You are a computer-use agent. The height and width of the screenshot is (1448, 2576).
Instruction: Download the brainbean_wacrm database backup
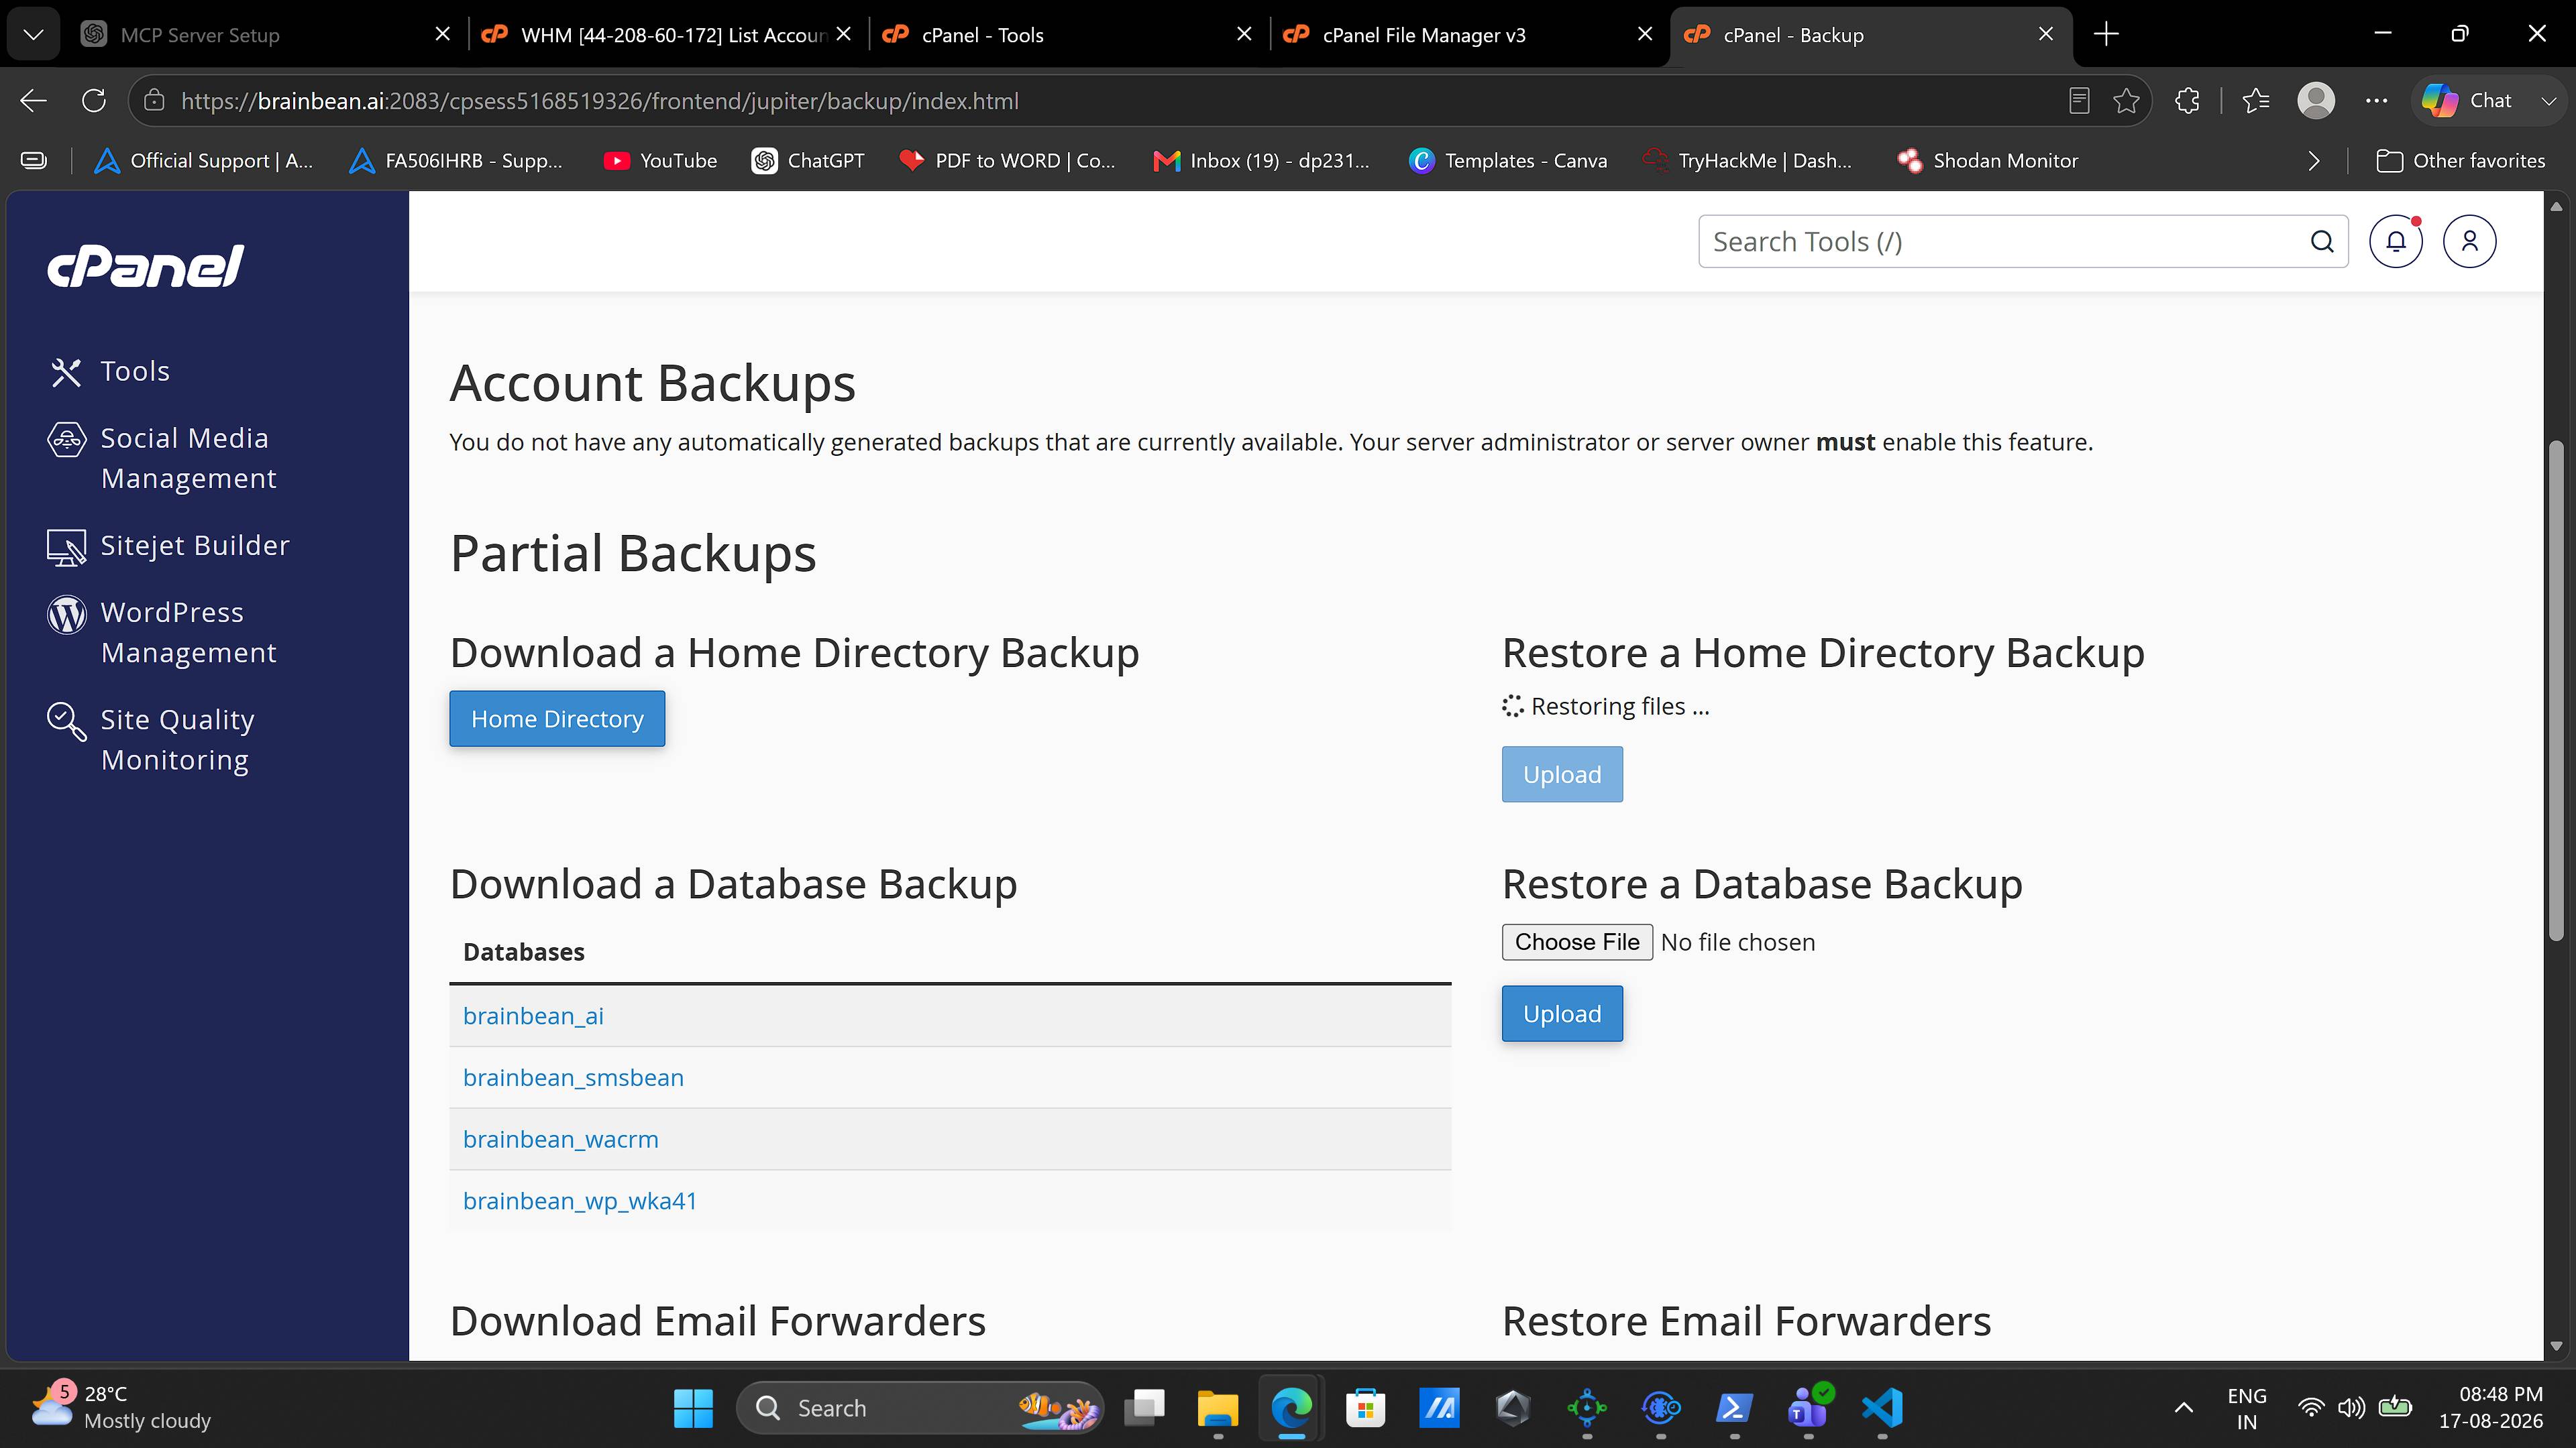561,1139
